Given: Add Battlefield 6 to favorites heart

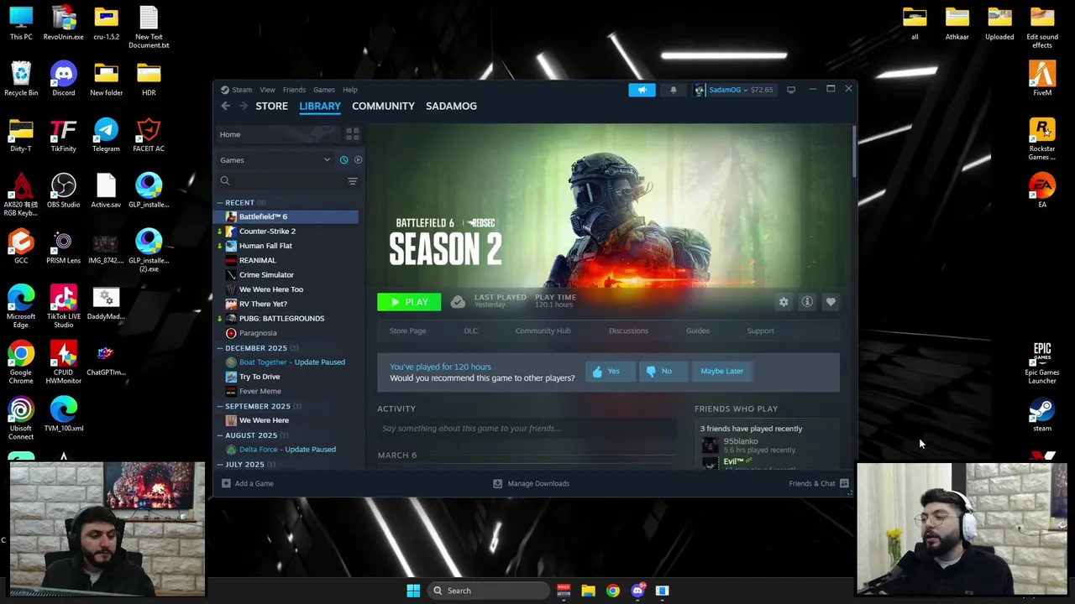Looking at the screenshot, I should click(x=831, y=302).
